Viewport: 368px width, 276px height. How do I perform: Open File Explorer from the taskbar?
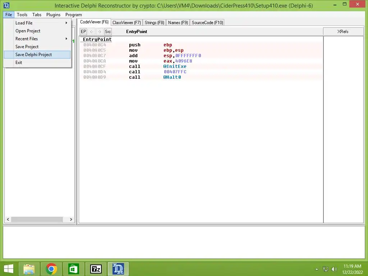point(29,269)
